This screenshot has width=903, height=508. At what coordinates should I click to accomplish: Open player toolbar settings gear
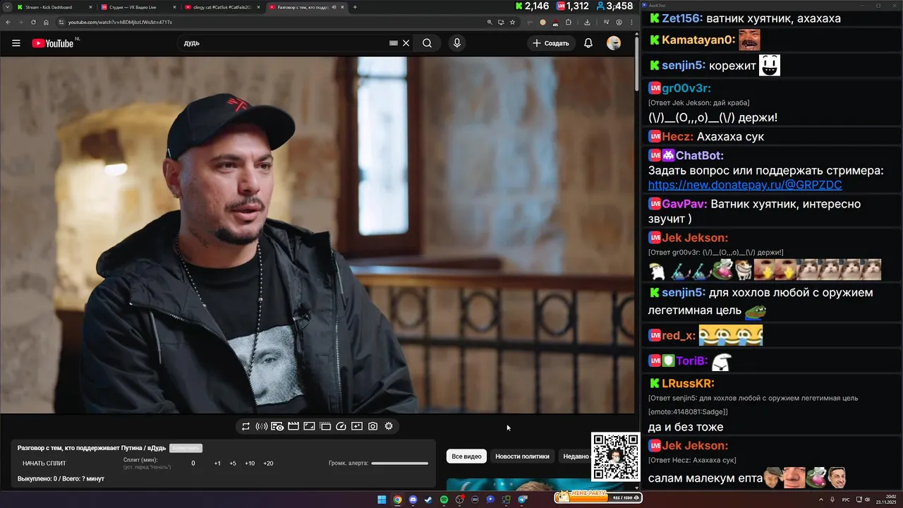pos(389,426)
